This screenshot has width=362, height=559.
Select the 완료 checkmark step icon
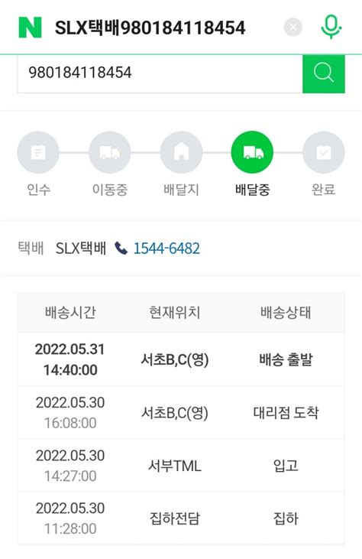(324, 152)
